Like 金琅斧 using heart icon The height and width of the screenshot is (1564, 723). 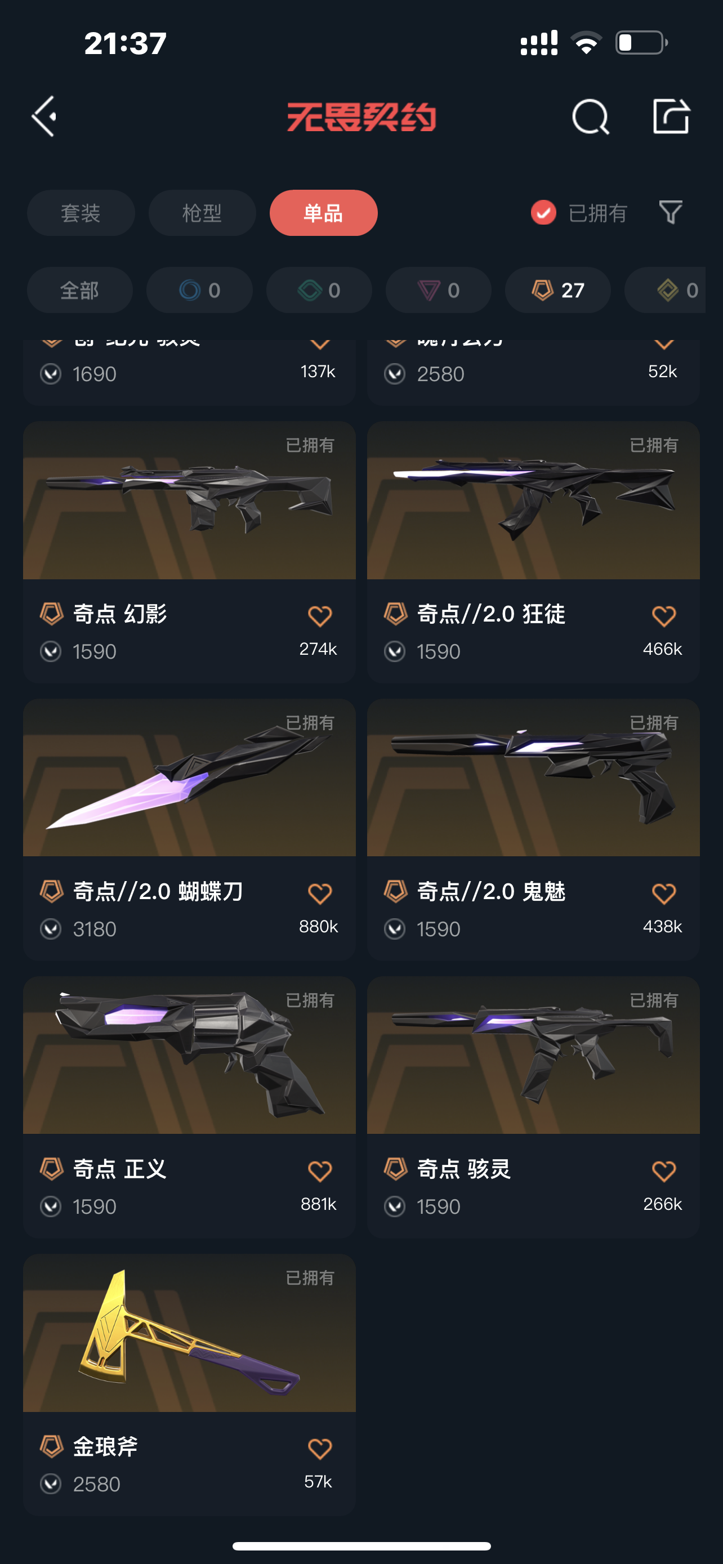pos(319,1449)
